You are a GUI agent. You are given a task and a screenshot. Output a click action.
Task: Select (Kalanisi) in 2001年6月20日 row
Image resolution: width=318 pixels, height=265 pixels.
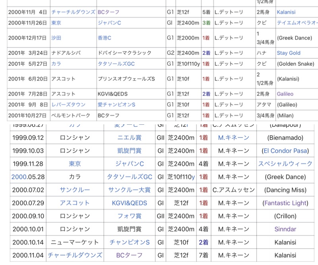click(288, 79)
